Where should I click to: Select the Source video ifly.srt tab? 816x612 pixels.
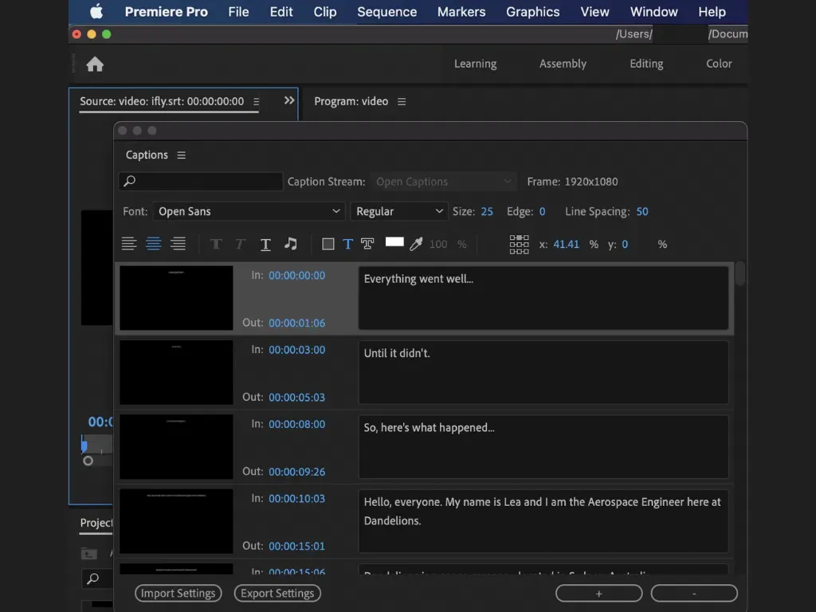(x=162, y=101)
